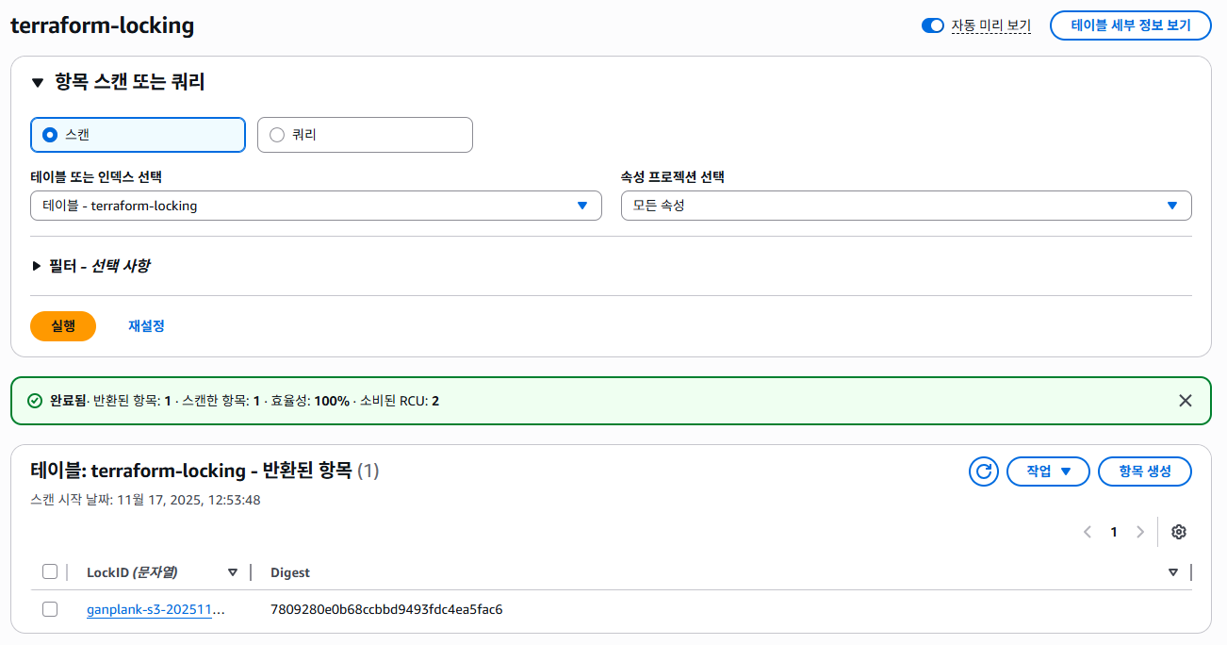Go to previous page arrow

pyautogui.click(x=1088, y=532)
